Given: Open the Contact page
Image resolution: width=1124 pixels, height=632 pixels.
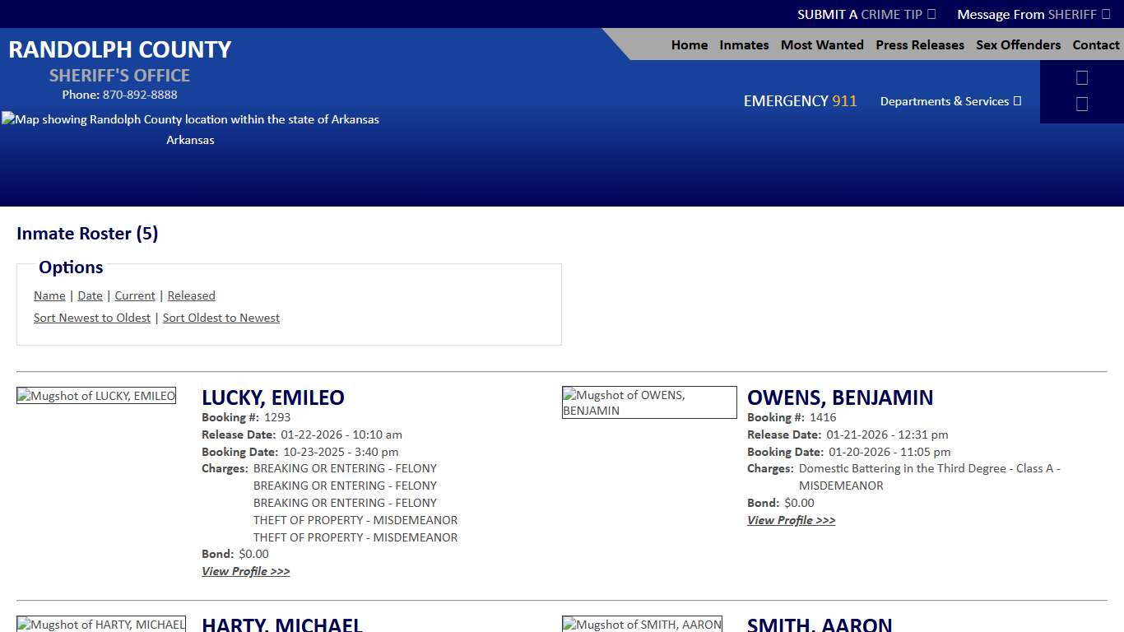Looking at the screenshot, I should click(x=1095, y=45).
